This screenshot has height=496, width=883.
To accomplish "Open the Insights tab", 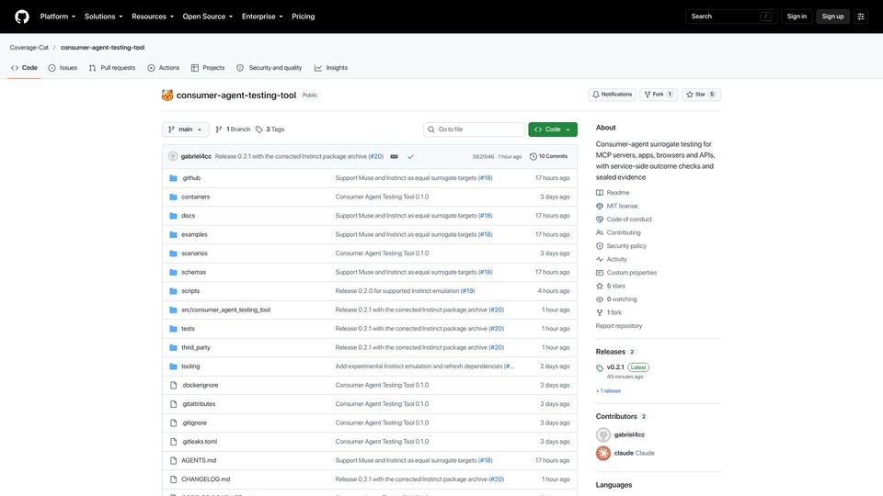I will pos(331,67).
